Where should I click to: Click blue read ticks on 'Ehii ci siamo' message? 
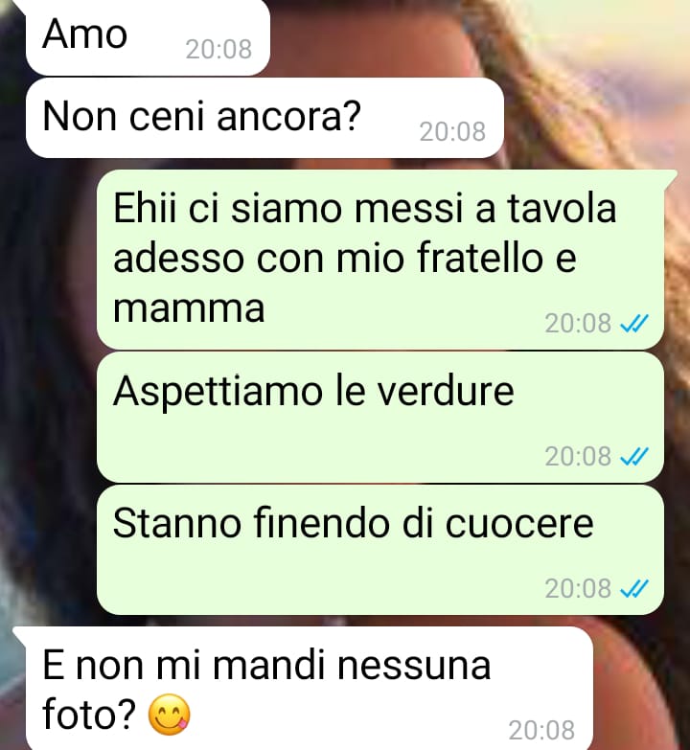coord(634,324)
